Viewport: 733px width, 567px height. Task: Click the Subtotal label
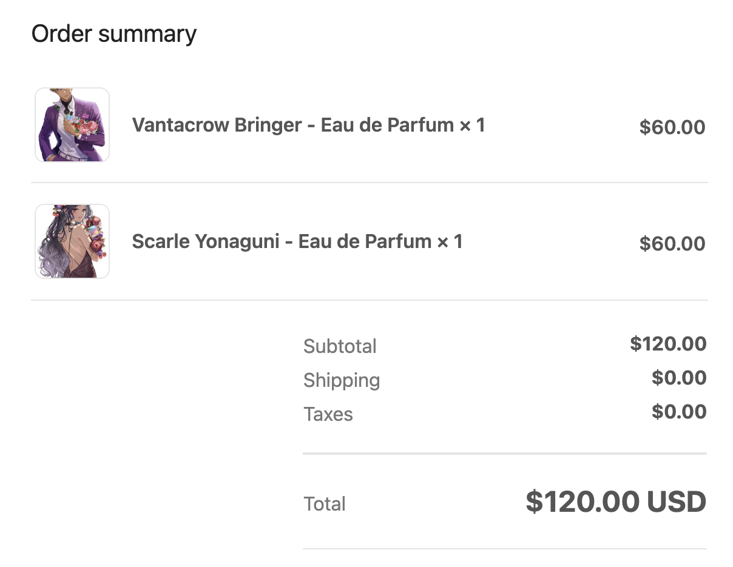[x=340, y=346]
